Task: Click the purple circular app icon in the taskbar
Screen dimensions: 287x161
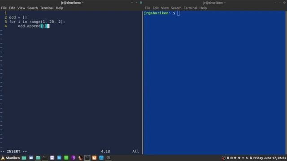Action: [x=73, y=158]
